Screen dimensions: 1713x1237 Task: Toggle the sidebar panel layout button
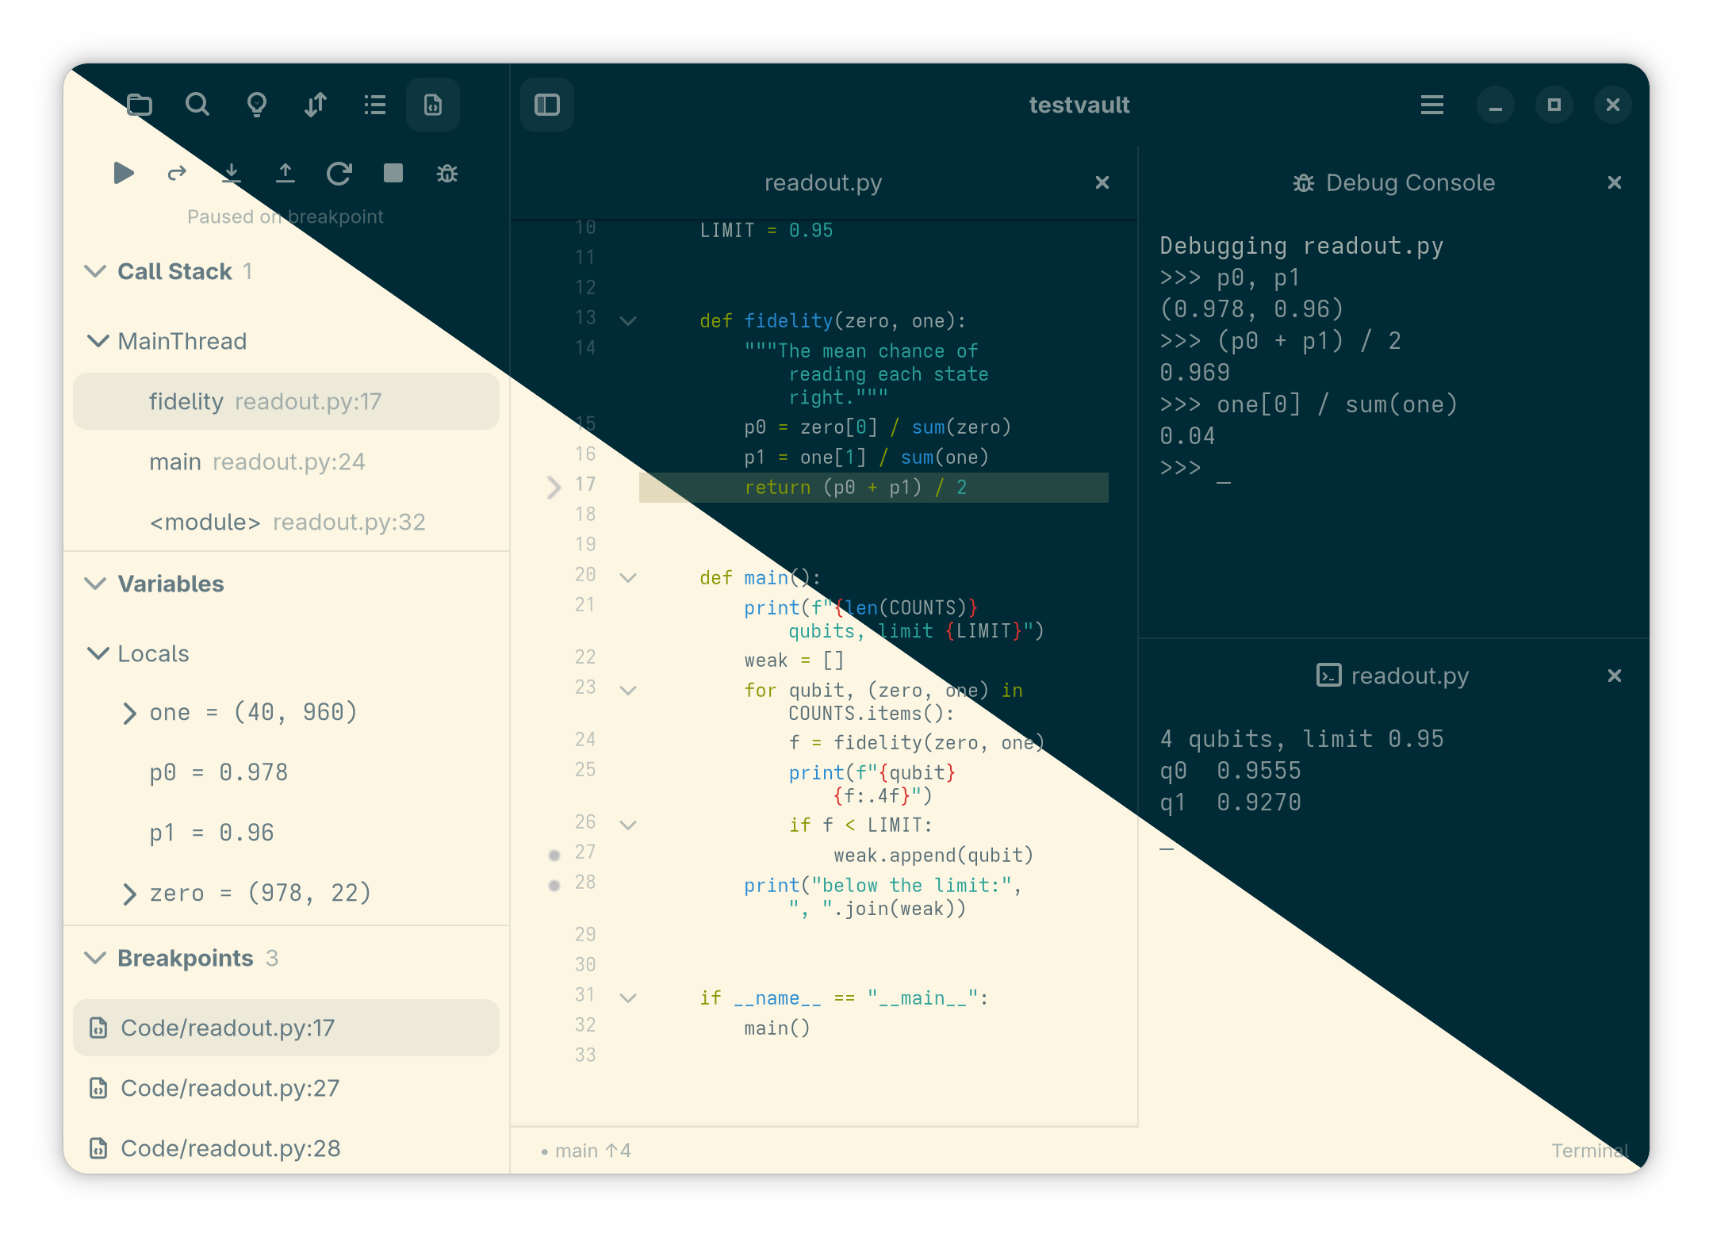click(547, 105)
